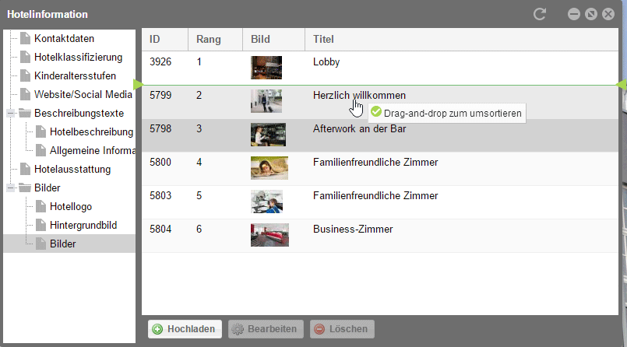Click the Löschen delete button
The height and width of the screenshot is (347, 627).
click(x=342, y=329)
